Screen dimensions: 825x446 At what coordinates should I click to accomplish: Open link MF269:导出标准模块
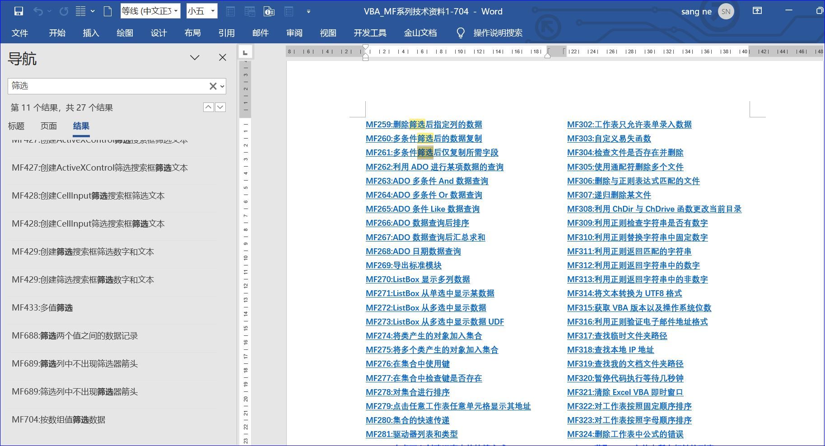tap(404, 265)
